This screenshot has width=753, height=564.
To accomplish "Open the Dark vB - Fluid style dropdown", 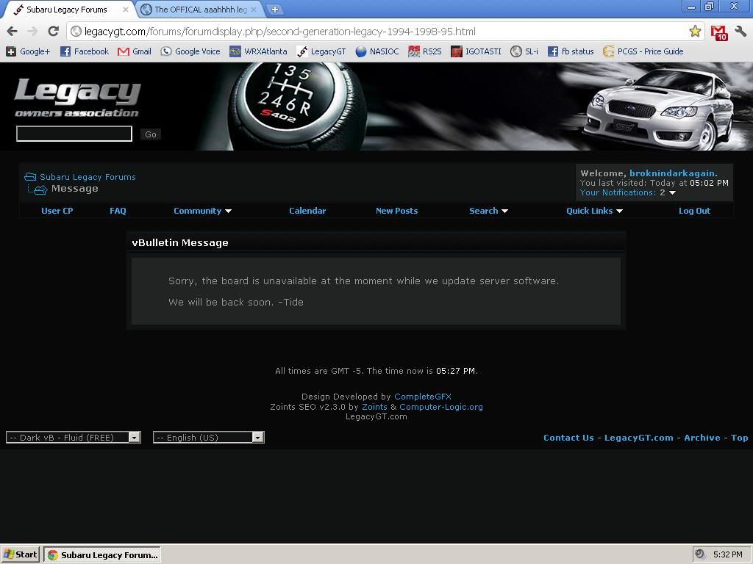I will [74, 438].
